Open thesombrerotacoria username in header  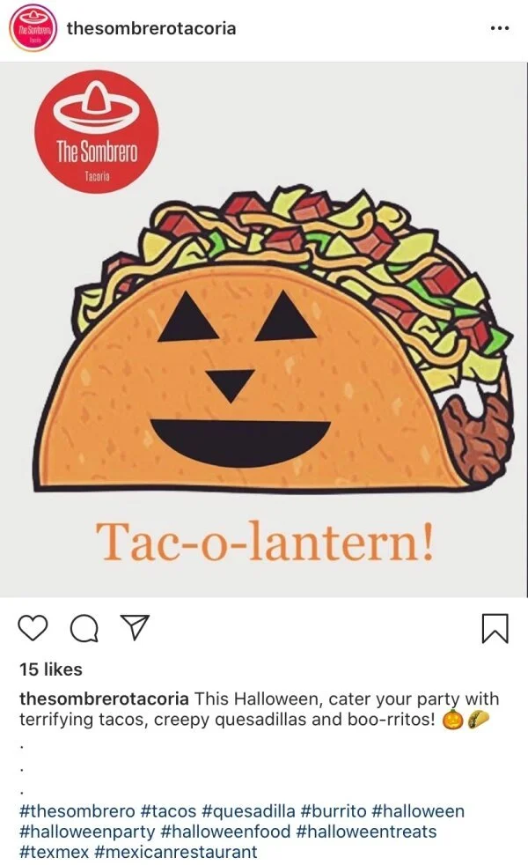151,28
